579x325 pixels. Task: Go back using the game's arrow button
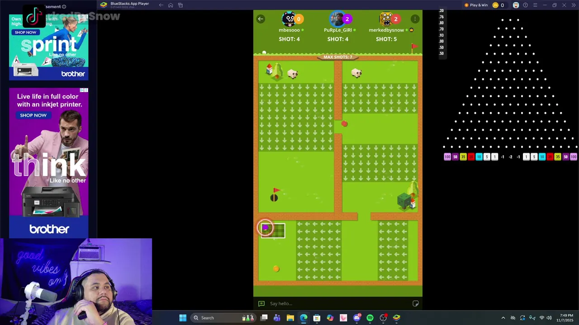click(261, 19)
